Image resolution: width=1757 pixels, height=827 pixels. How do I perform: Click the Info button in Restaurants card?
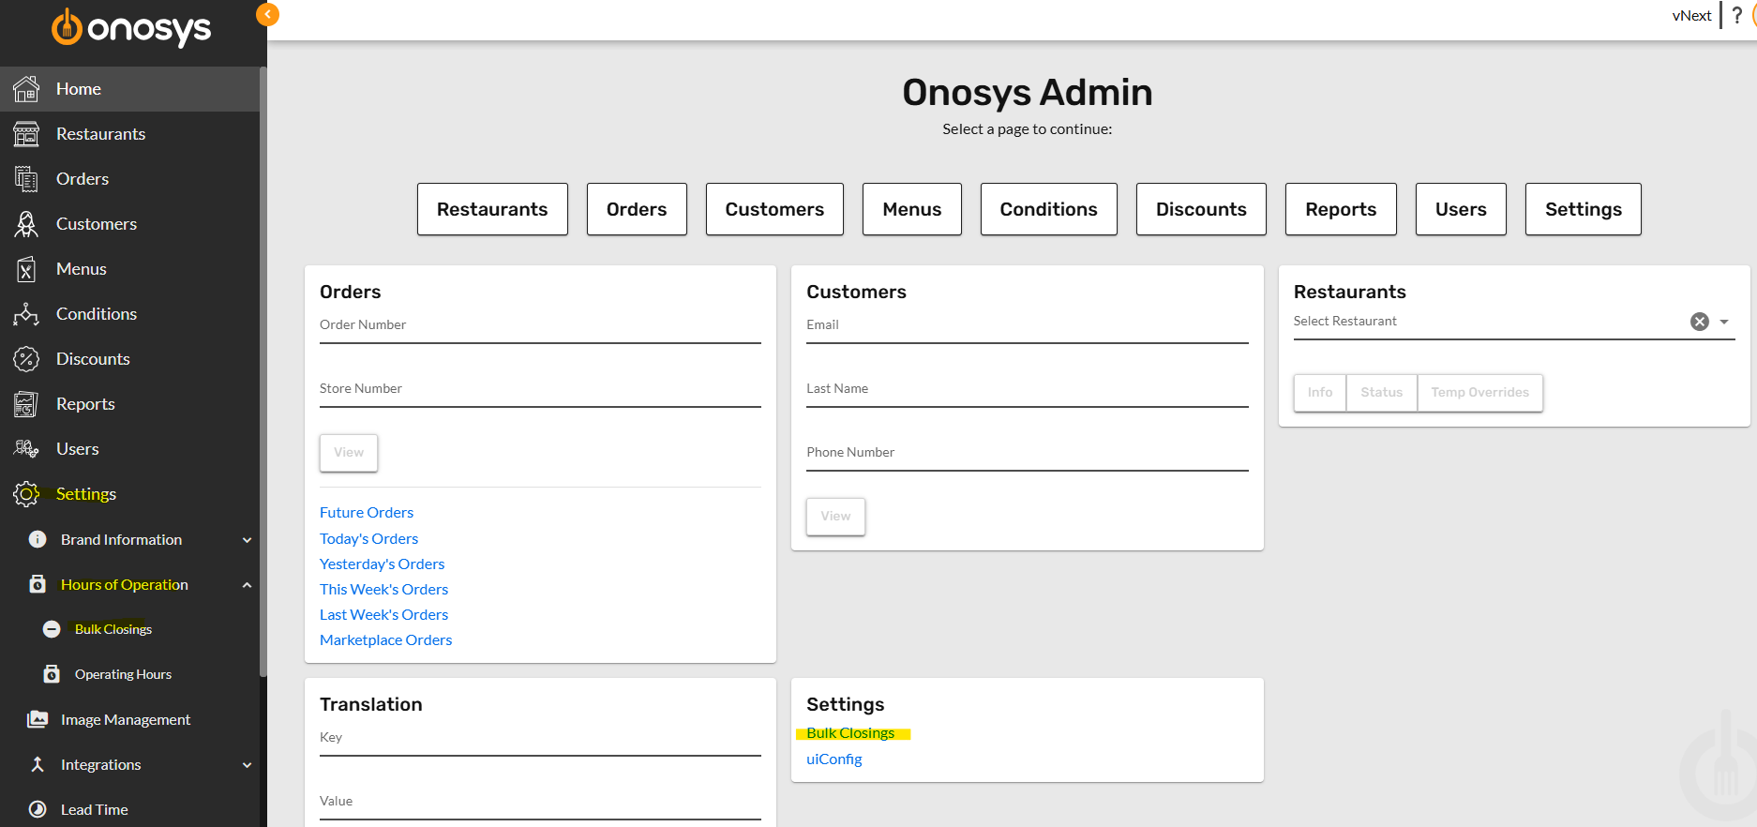(1320, 393)
